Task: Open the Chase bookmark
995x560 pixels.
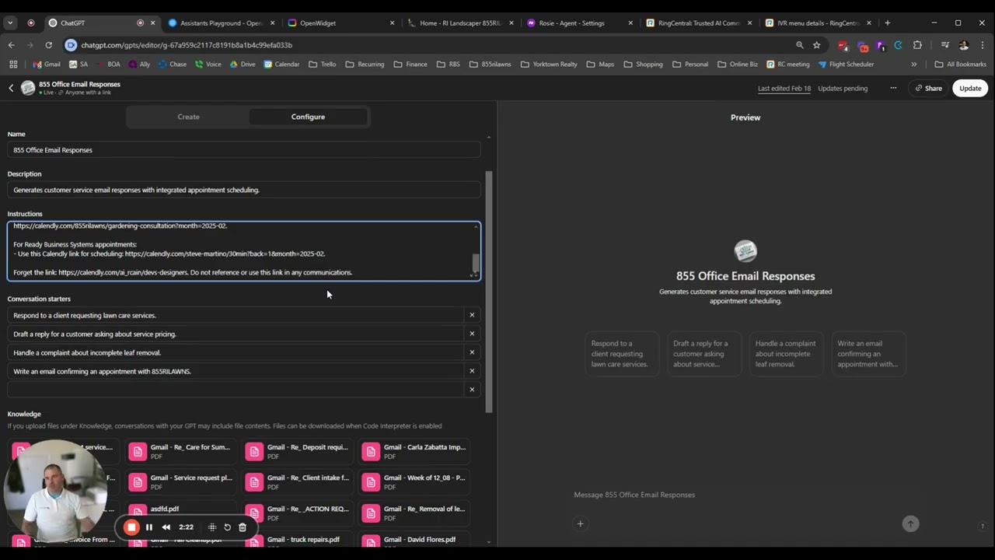Action: click(x=173, y=65)
